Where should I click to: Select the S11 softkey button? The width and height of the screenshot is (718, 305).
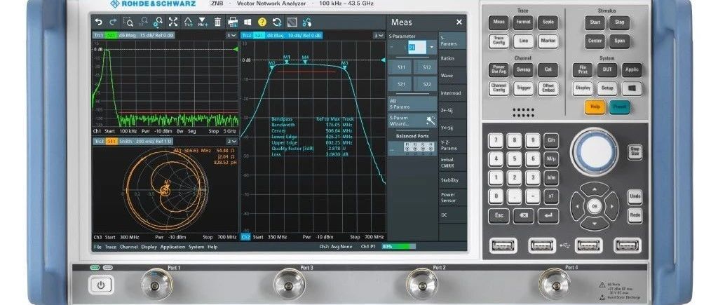400,67
